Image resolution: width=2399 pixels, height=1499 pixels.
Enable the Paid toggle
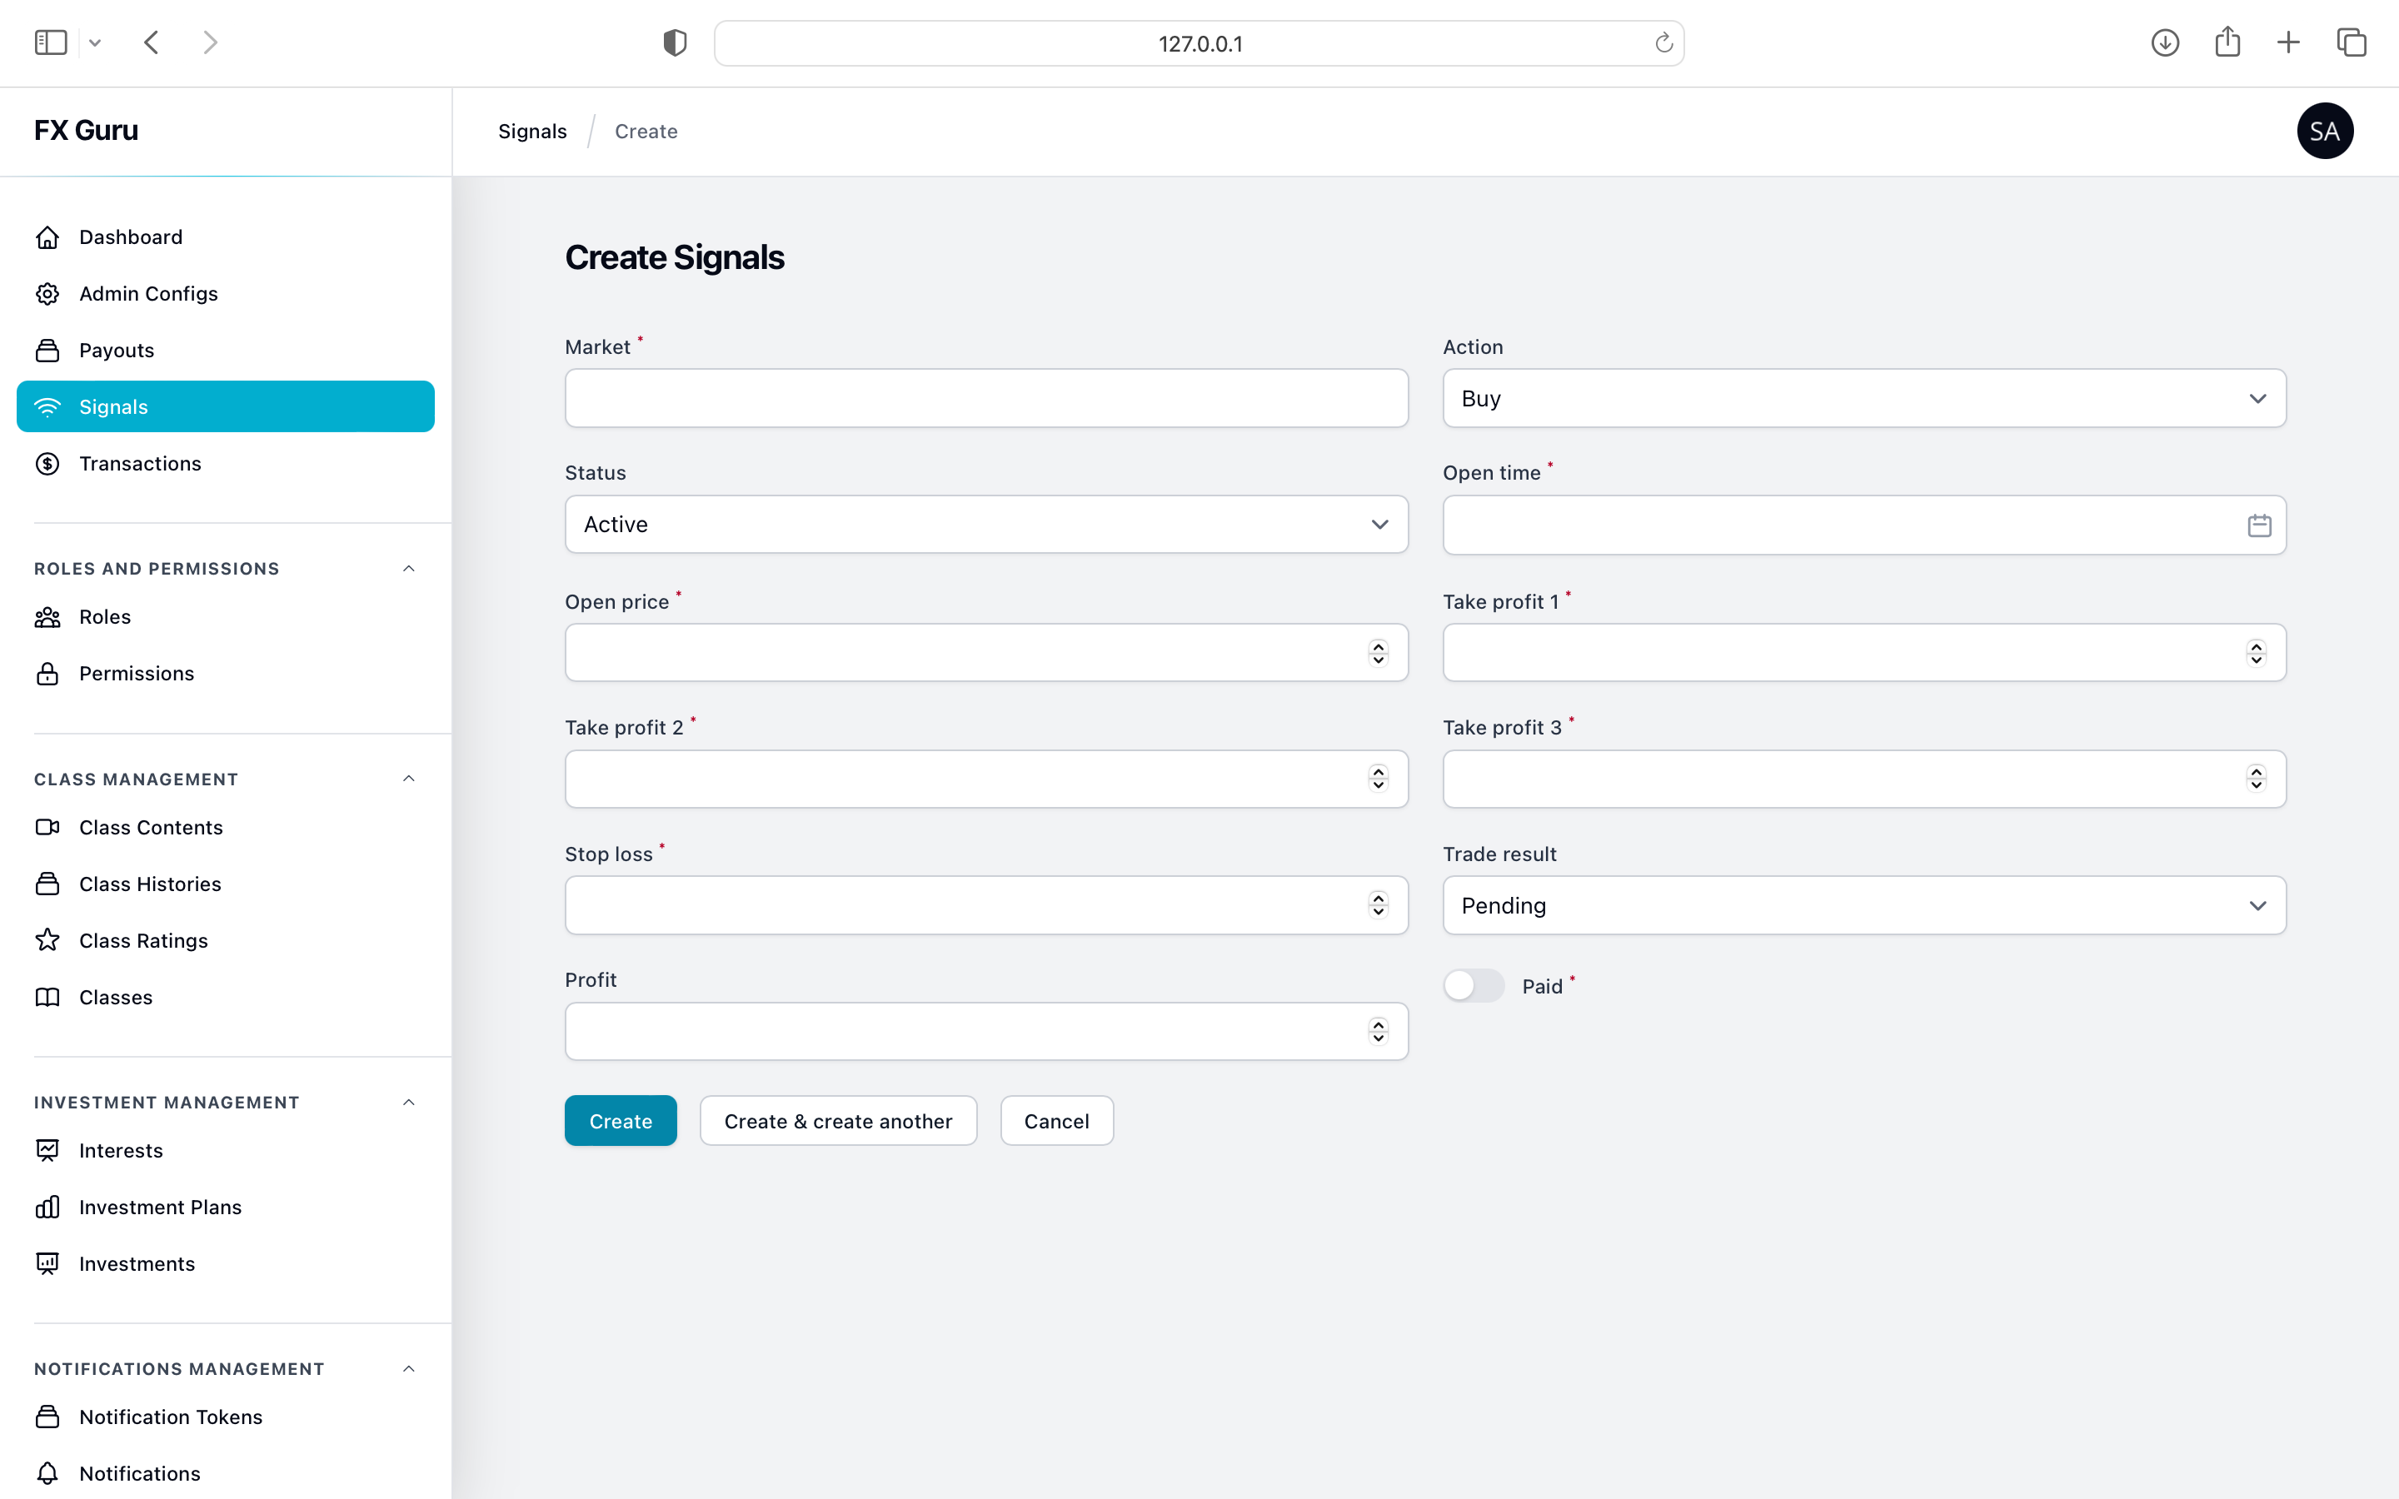1473,985
